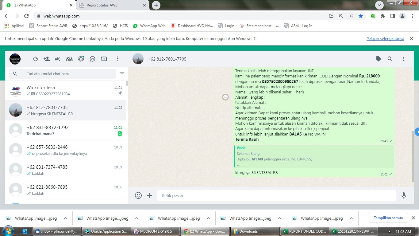Open the emoji picker beside message box
The image size is (419, 236).
click(x=138, y=195)
